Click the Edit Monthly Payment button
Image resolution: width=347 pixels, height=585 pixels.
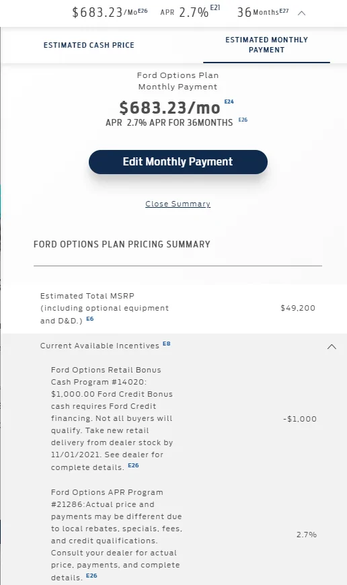178,162
